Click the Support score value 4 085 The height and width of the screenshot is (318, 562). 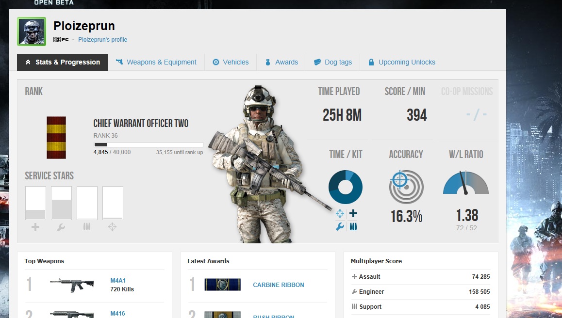pos(482,307)
